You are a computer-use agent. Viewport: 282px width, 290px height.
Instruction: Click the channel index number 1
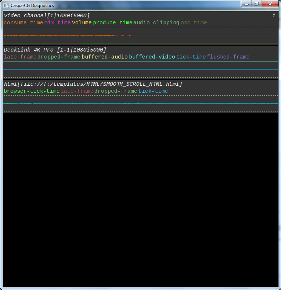pos(274,15)
